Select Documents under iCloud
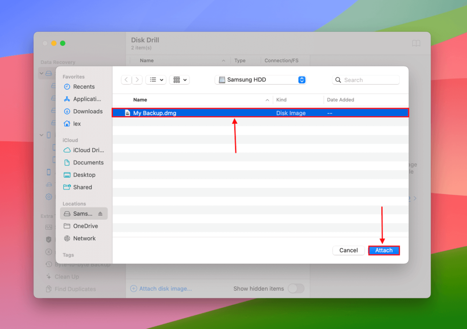This screenshot has width=467, height=329. click(x=87, y=162)
